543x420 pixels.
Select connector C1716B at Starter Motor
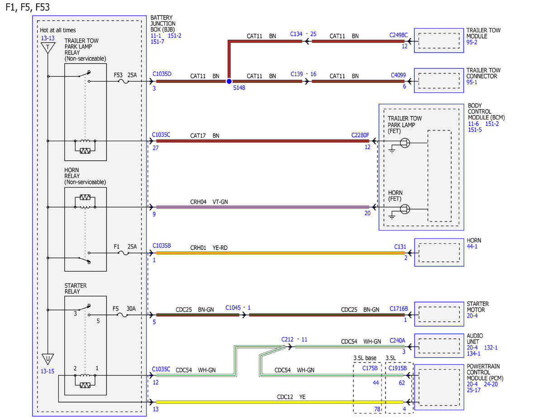[x=399, y=309]
